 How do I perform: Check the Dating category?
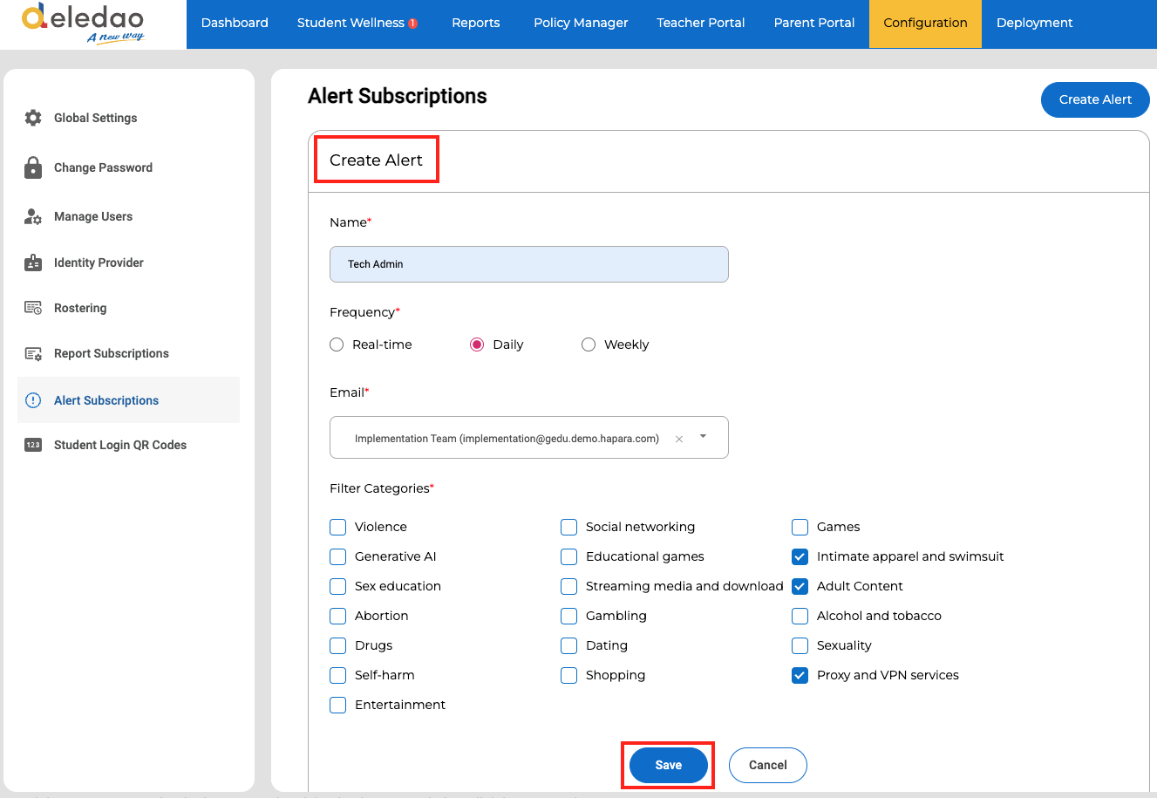point(569,645)
